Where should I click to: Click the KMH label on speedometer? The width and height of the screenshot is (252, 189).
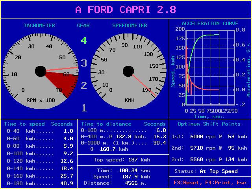click(x=130, y=100)
